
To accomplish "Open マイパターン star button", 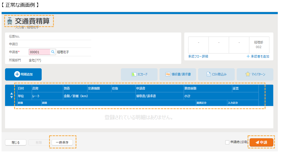I will tap(255, 74).
